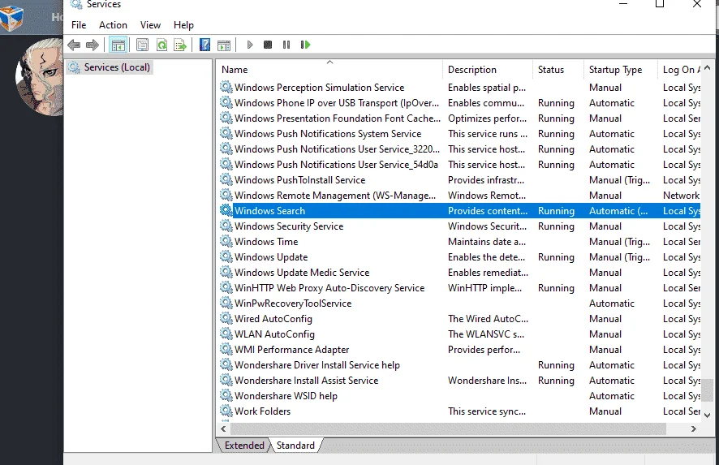Click the Stop Service square icon
719x465 pixels.
268,45
